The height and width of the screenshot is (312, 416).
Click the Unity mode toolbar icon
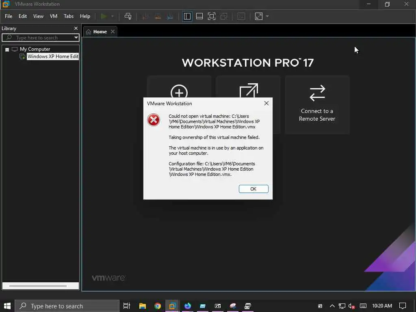tap(224, 16)
